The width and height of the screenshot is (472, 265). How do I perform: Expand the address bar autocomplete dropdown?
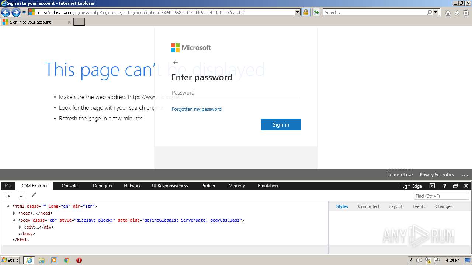pos(298,13)
